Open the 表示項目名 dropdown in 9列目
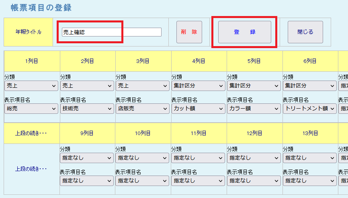Viewport: 348px width, 198px height. click(87, 181)
